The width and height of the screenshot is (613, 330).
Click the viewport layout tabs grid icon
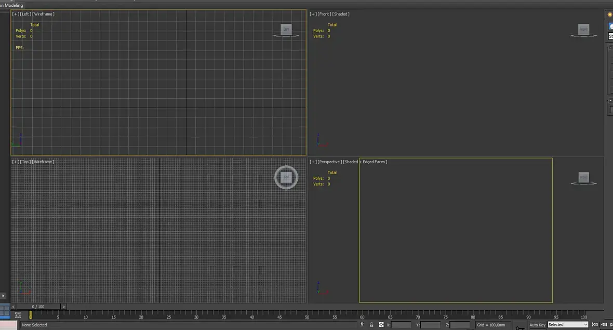coord(5,311)
